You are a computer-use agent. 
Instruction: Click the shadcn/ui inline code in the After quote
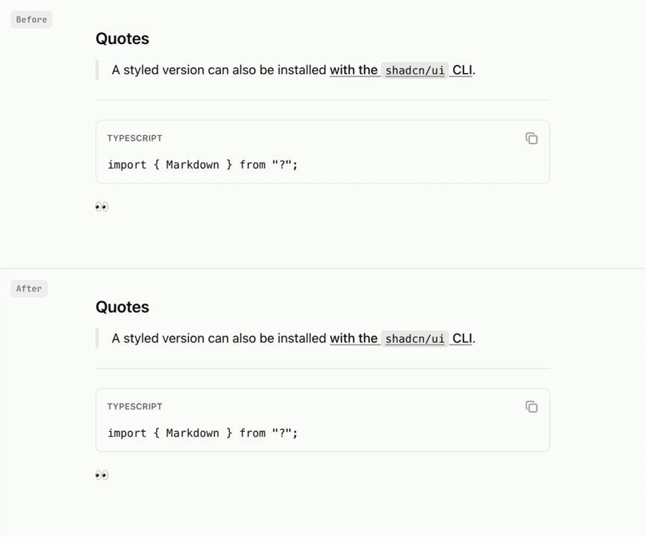coord(414,339)
